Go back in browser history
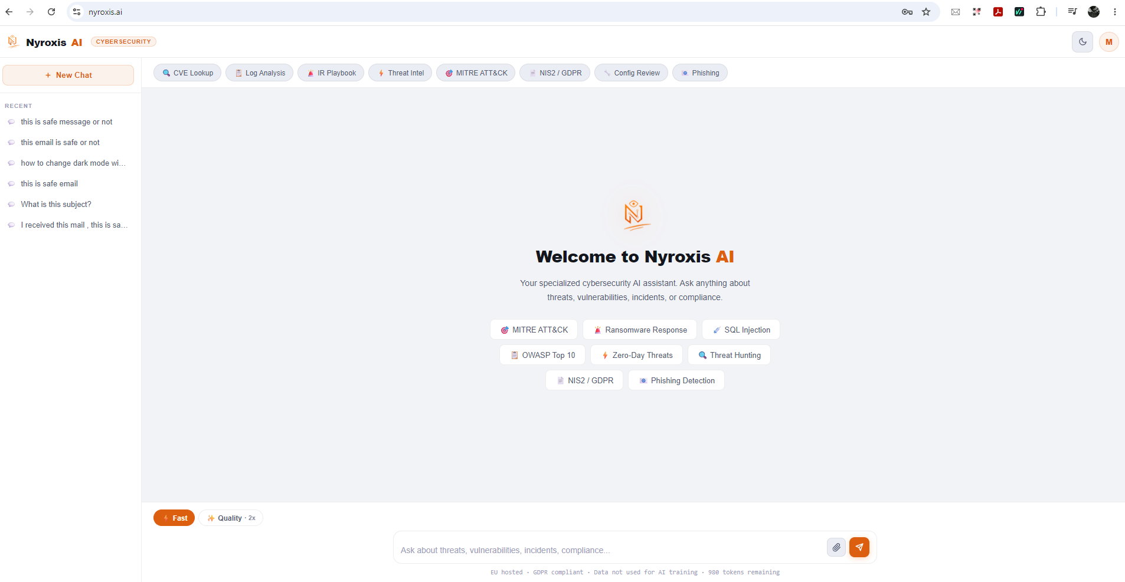This screenshot has height=582, width=1125. pos(9,12)
